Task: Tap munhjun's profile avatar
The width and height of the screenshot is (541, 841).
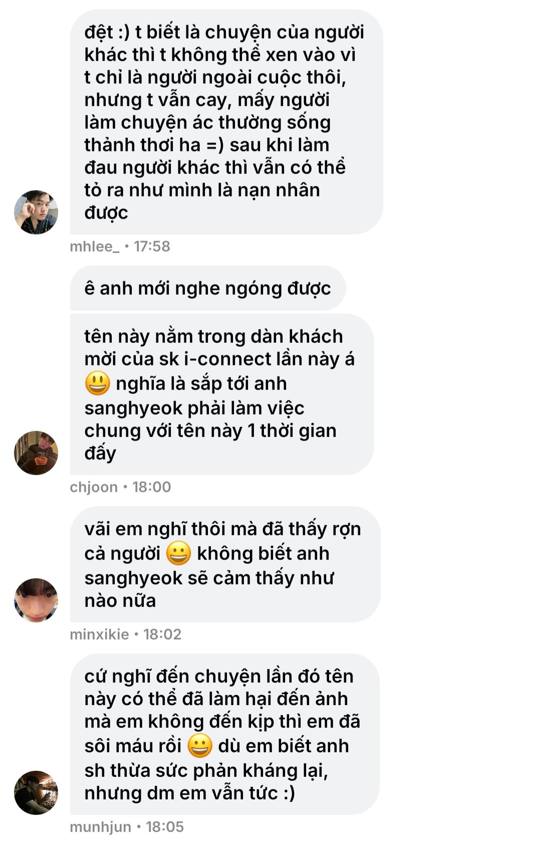Action: pos(36,792)
